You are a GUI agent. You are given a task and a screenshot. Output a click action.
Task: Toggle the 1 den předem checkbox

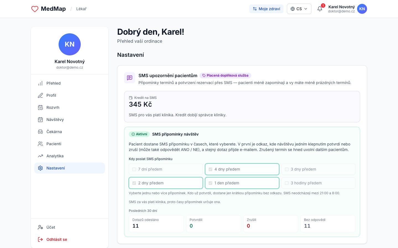coord(211,183)
